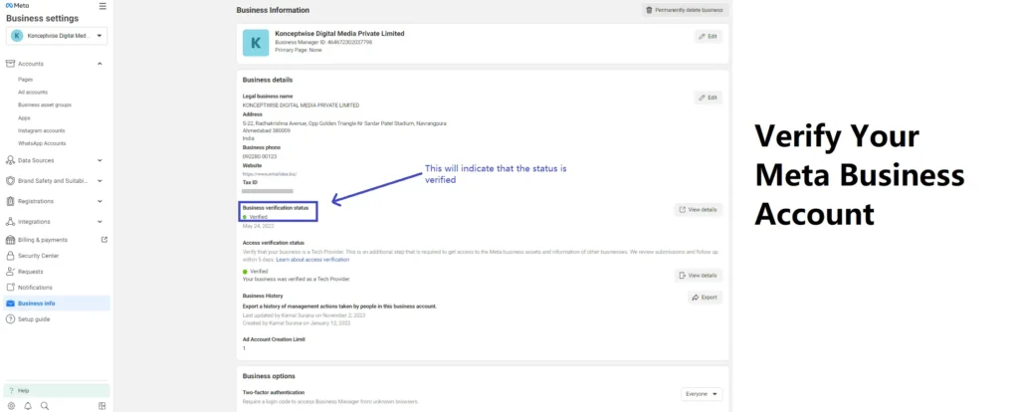Edit the Business details section
Screen dimensions: 1019x412
(708, 98)
